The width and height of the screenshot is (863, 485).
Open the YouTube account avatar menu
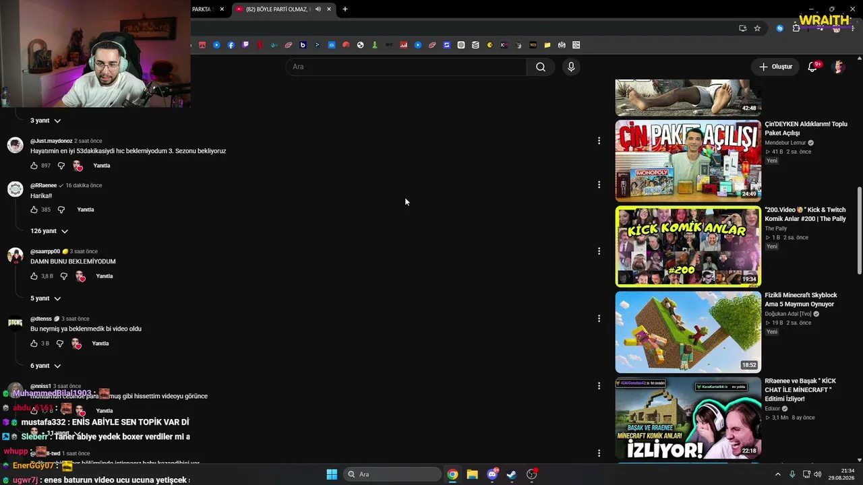[x=839, y=67]
